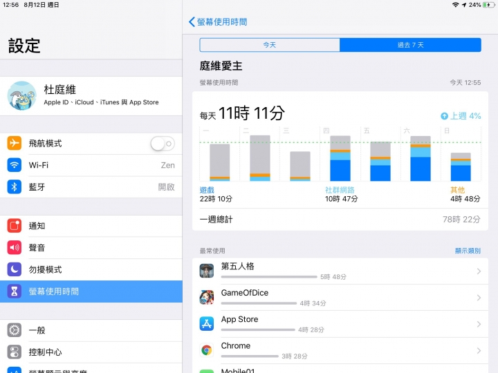The width and height of the screenshot is (498, 373).
Task: Toggle the Airplane Mode switch
Action: tap(163, 144)
